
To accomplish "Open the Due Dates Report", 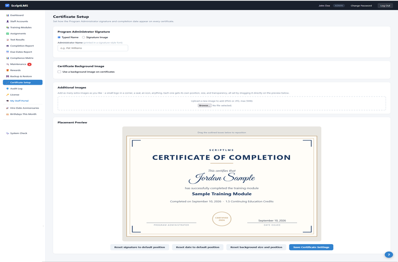I will (22, 52).
